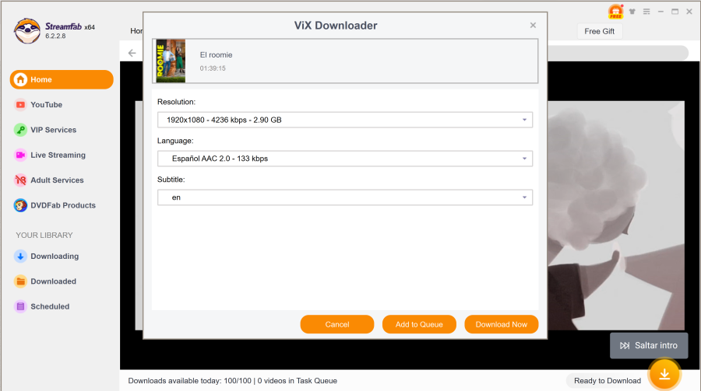Viewport: 701px width, 391px height.
Task: Click Ready to Download status label
Action: tap(607, 381)
